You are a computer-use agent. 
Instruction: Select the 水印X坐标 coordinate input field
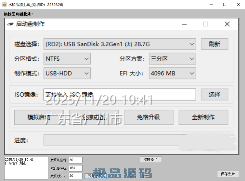(x=75, y=160)
